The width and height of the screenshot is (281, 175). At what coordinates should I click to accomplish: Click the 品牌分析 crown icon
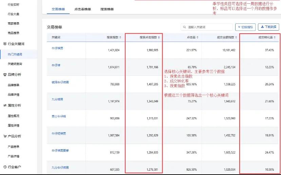coord(5,74)
